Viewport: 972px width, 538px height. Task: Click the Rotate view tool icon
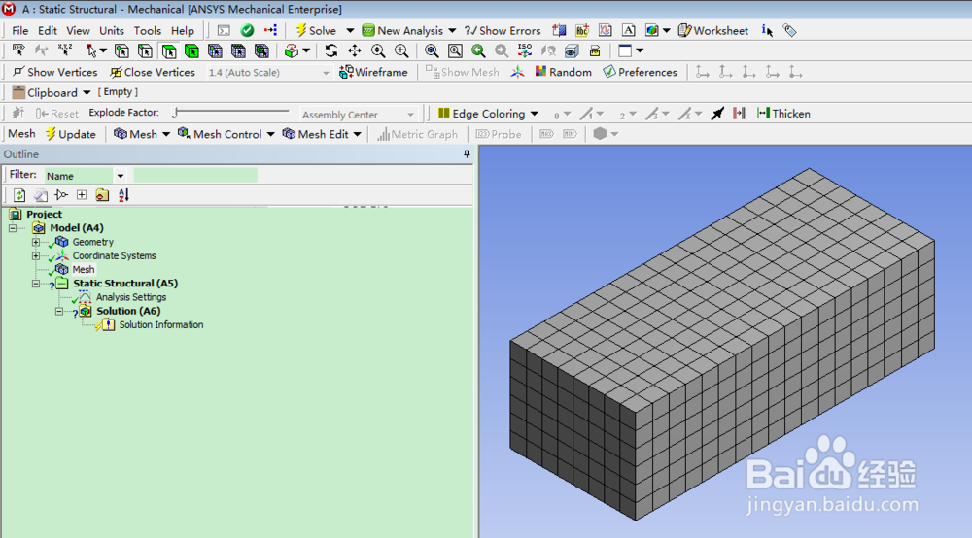331,51
